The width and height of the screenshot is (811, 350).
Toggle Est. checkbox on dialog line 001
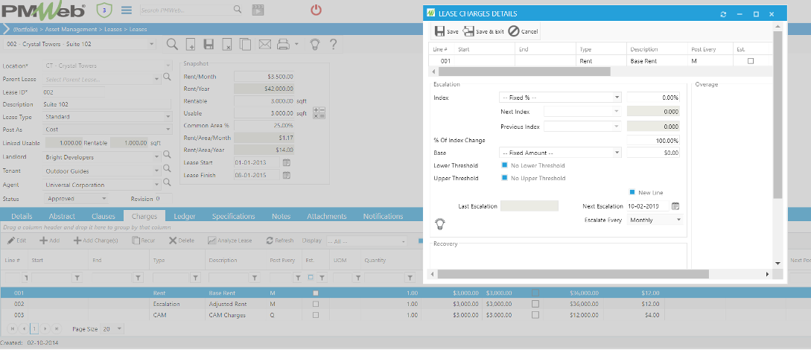(751, 61)
